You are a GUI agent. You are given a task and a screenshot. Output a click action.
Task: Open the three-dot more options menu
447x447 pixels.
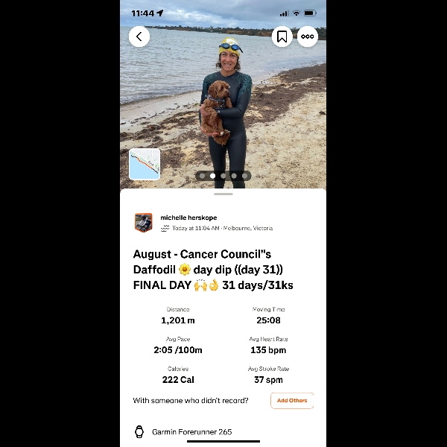[307, 37]
